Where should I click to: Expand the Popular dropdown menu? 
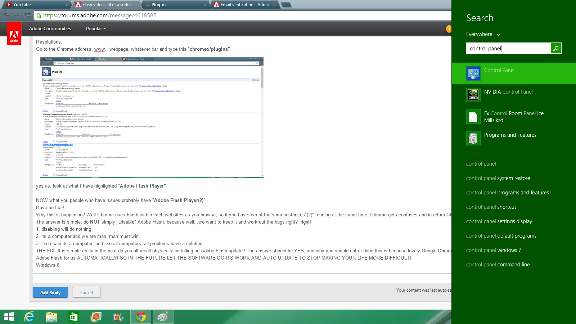click(96, 29)
